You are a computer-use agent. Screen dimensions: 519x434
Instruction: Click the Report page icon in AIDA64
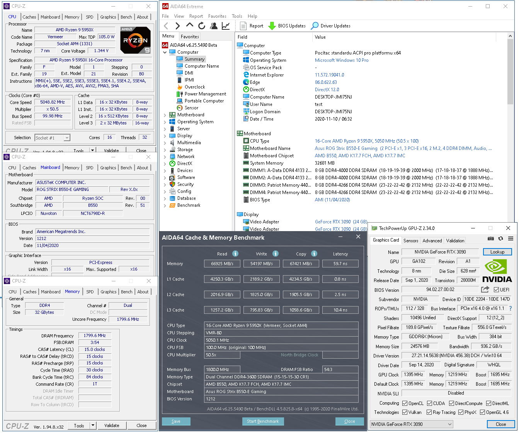pyautogui.click(x=243, y=26)
